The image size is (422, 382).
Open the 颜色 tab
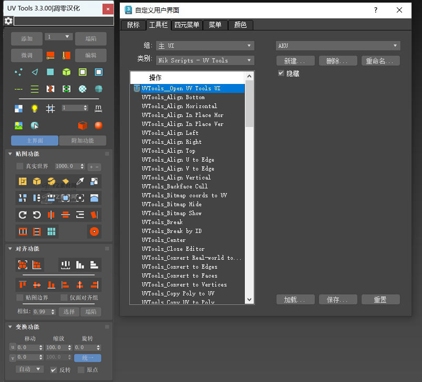pyautogui.click(x=240, y=25)
